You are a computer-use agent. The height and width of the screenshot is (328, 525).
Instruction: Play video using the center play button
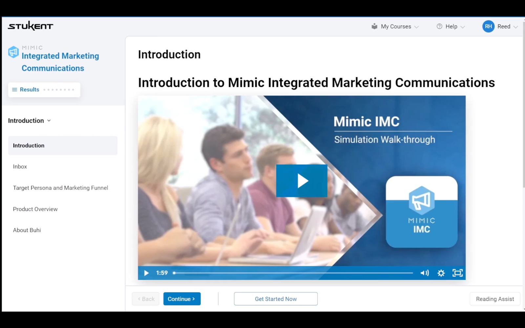click(x=302, y=181)
